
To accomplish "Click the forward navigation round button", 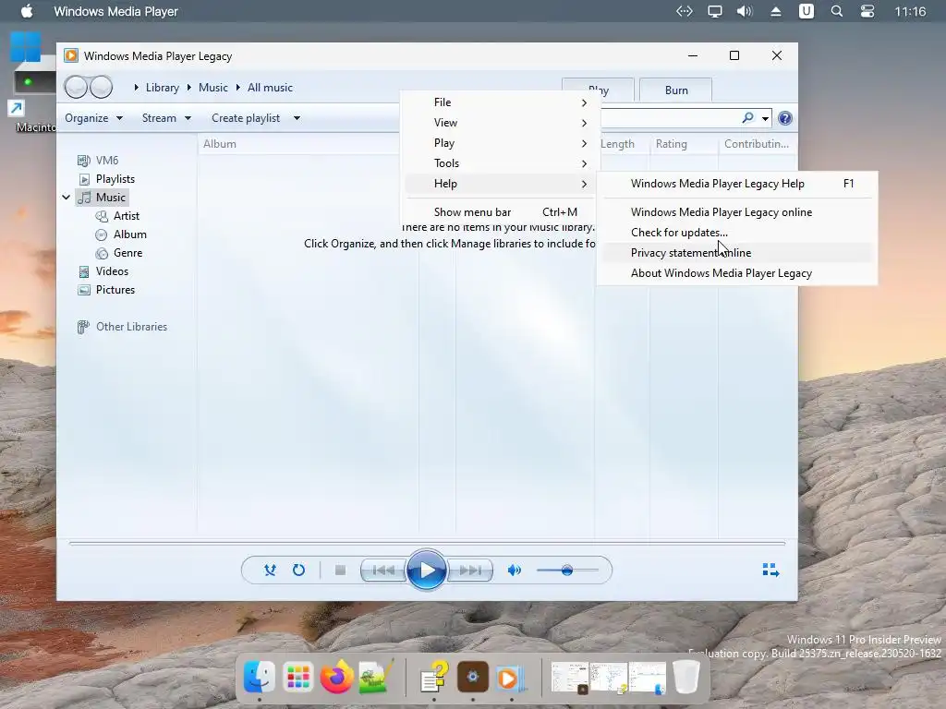I will pyautogui.click(x=101, y=88).
